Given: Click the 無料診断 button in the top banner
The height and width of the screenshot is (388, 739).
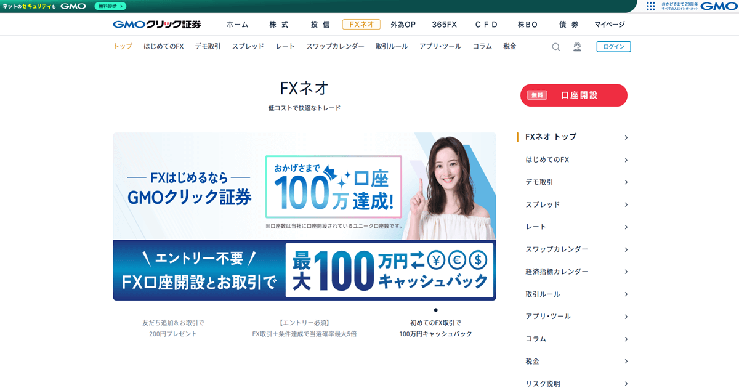Looking at the screenshot, I should point(111,6).
